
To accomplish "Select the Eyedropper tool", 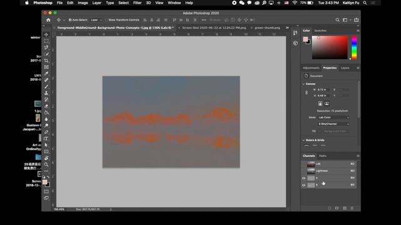I will click(x=46, y=74).
